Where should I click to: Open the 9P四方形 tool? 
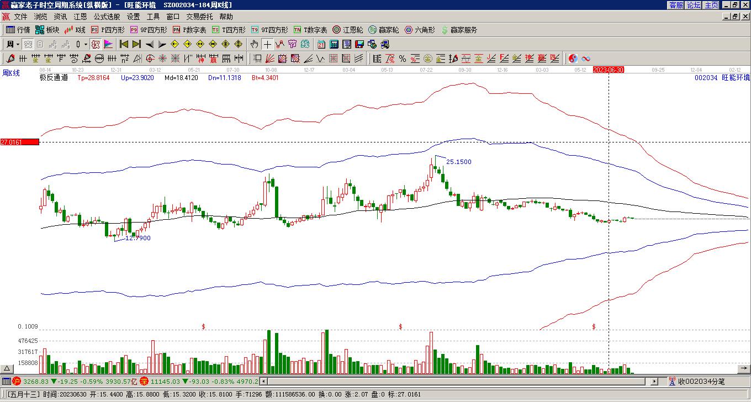[x=148, y=30]
